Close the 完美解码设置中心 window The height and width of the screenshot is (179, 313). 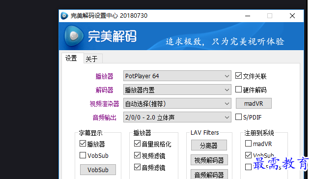292,16
